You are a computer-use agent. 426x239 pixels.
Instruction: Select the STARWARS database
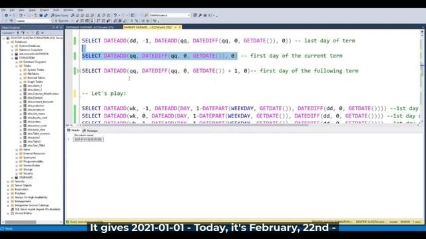tap(26, 177)
